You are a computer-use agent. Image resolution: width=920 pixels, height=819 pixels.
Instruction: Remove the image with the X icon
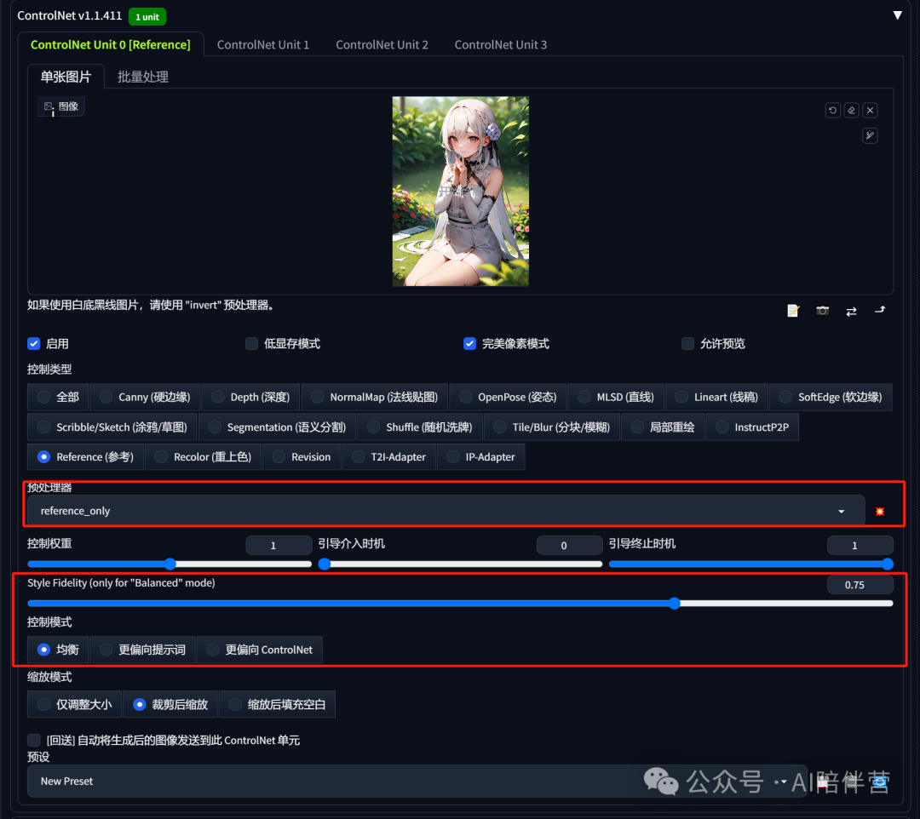coord(870,110)
